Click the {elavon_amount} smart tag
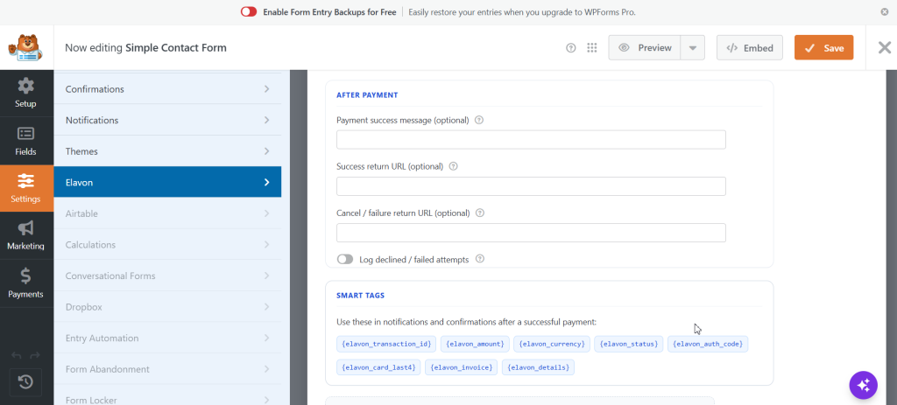This screenshot has height=405, width=897. [x=475, y=344]
